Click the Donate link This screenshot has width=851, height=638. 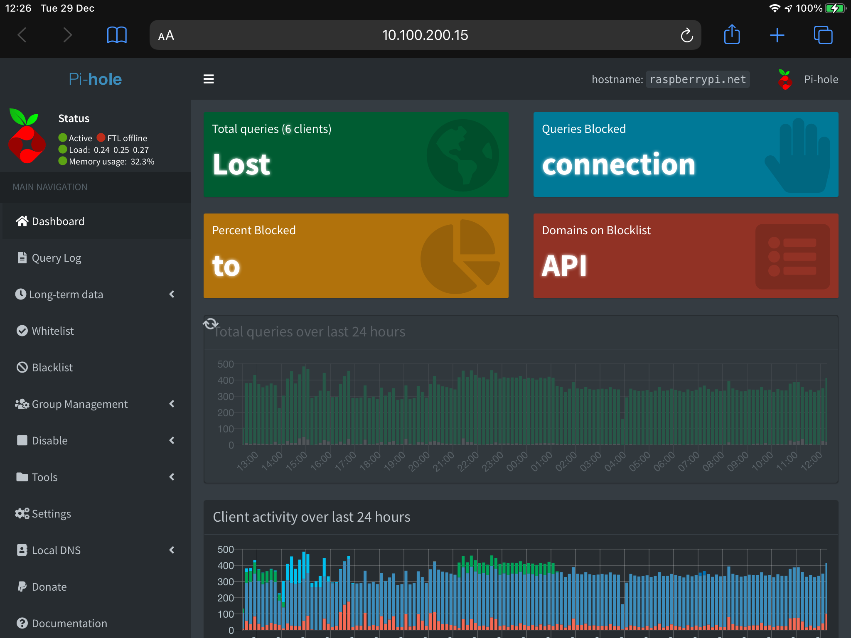pos(49,587)
